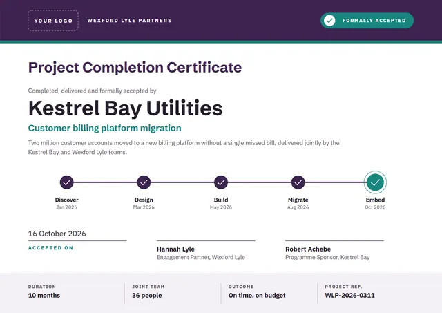Click the 'Two million customer accounts' description line

click(x=184, y=143)
